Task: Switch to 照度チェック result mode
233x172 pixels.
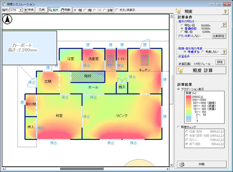Action: (179, 127)
